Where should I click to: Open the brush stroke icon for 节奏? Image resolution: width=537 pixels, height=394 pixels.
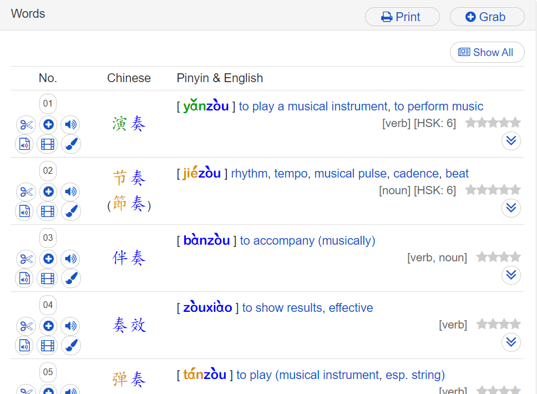(70, 211)
